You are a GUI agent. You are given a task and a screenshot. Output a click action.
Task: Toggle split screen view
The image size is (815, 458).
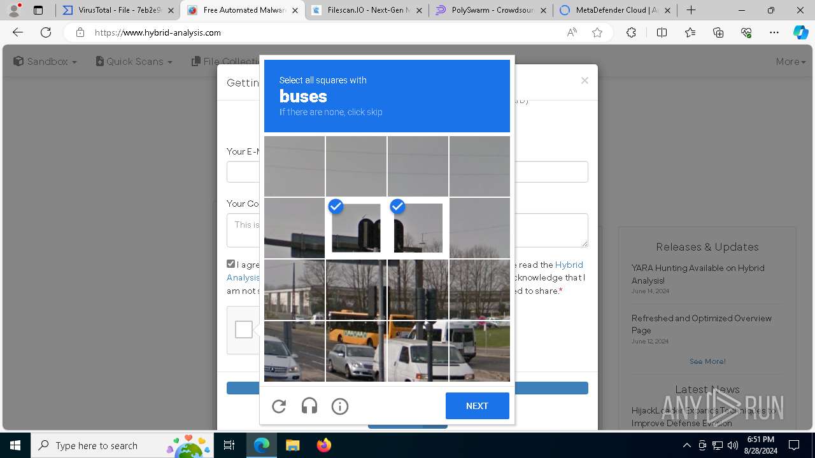click(x=662, y=32)
